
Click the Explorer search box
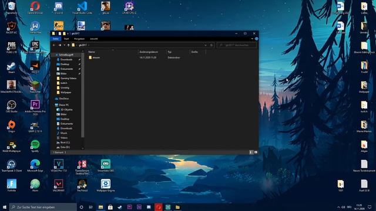237,45
